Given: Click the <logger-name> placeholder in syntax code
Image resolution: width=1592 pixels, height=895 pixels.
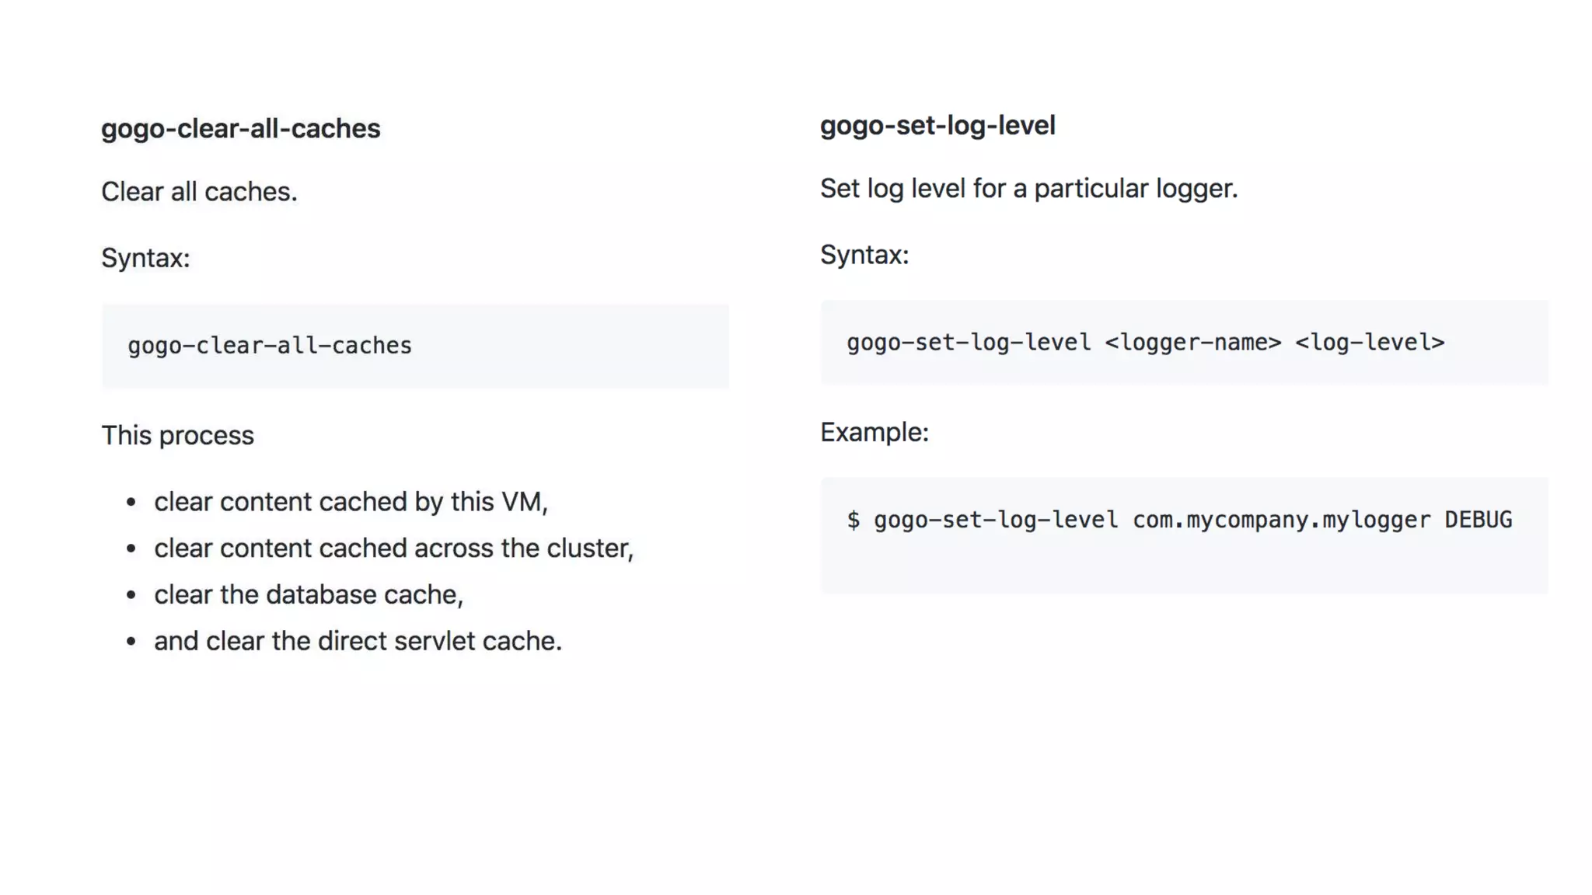Looking at the screenshot, I should pos(1192,342).
